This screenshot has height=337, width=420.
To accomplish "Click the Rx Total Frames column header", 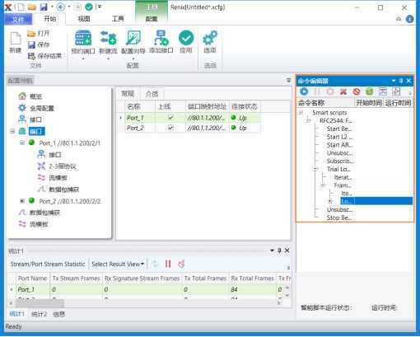I will [253, 278].
